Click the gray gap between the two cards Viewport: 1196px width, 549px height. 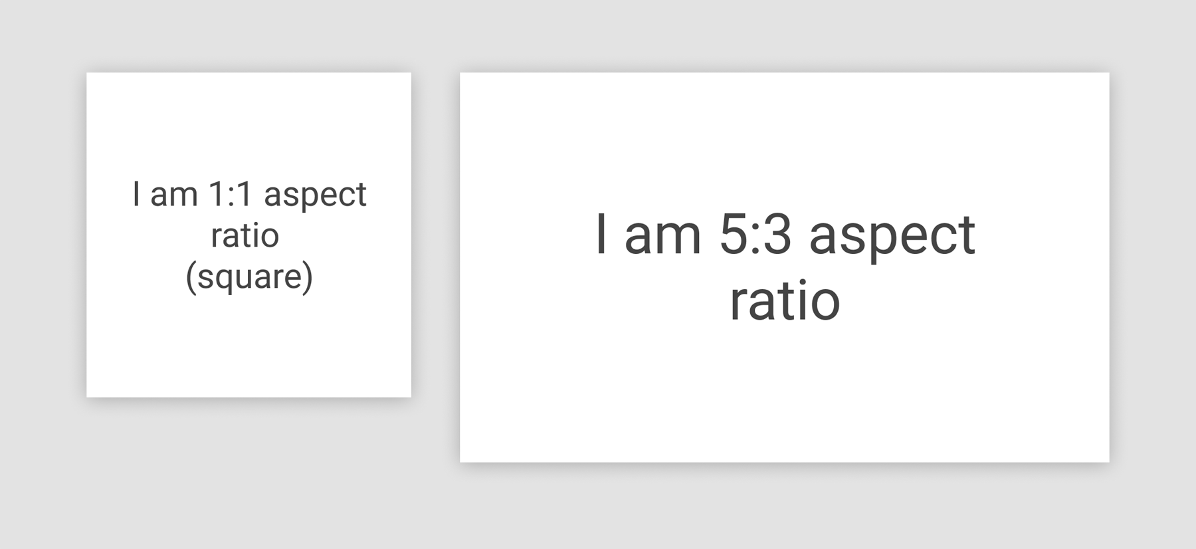[435, 266]
